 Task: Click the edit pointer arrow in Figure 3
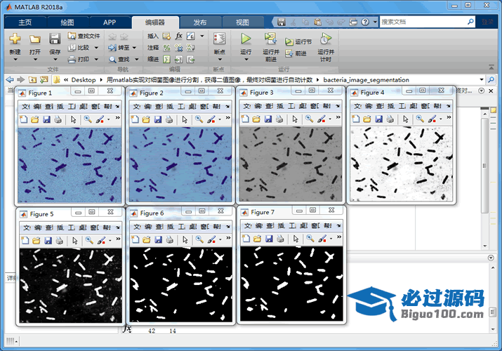pyautogui.click(x=295, y=119)
